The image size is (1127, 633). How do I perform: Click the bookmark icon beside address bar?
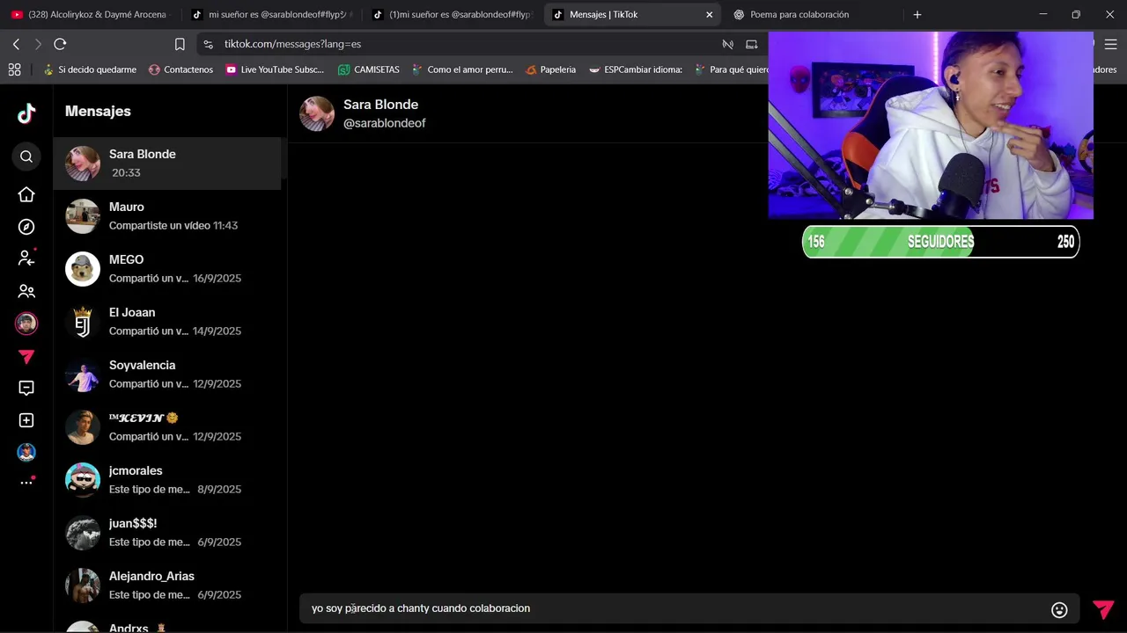click(x=180, y=44)
